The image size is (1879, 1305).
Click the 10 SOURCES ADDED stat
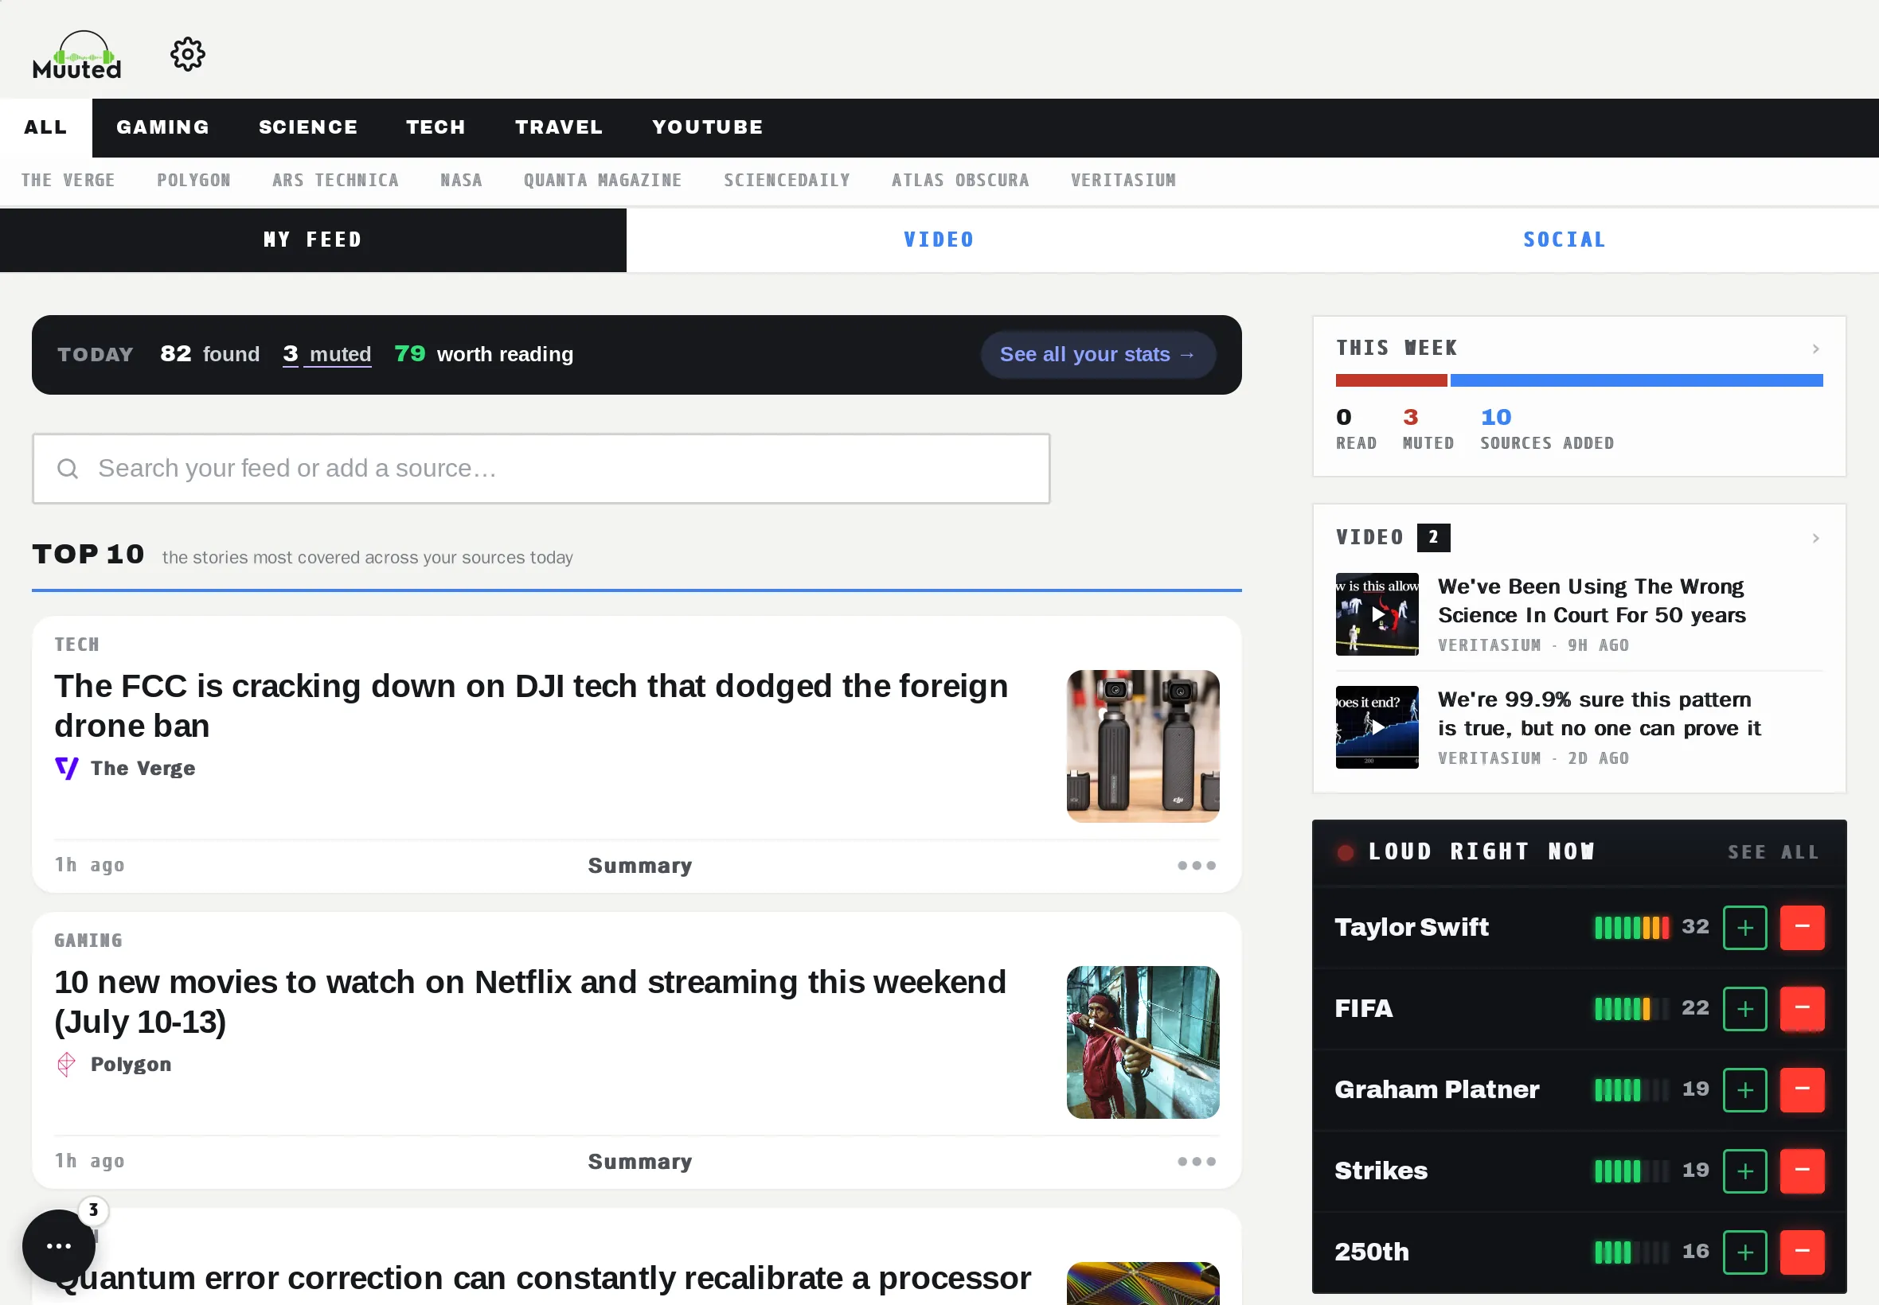click(x=1547, y=429)
